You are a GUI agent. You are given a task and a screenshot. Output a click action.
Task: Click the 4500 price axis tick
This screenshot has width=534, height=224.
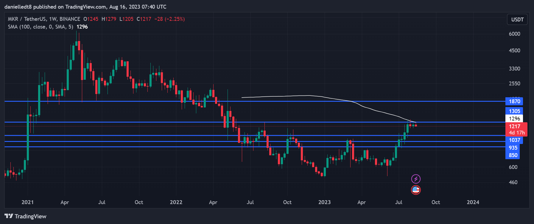(x=514, y=51)
